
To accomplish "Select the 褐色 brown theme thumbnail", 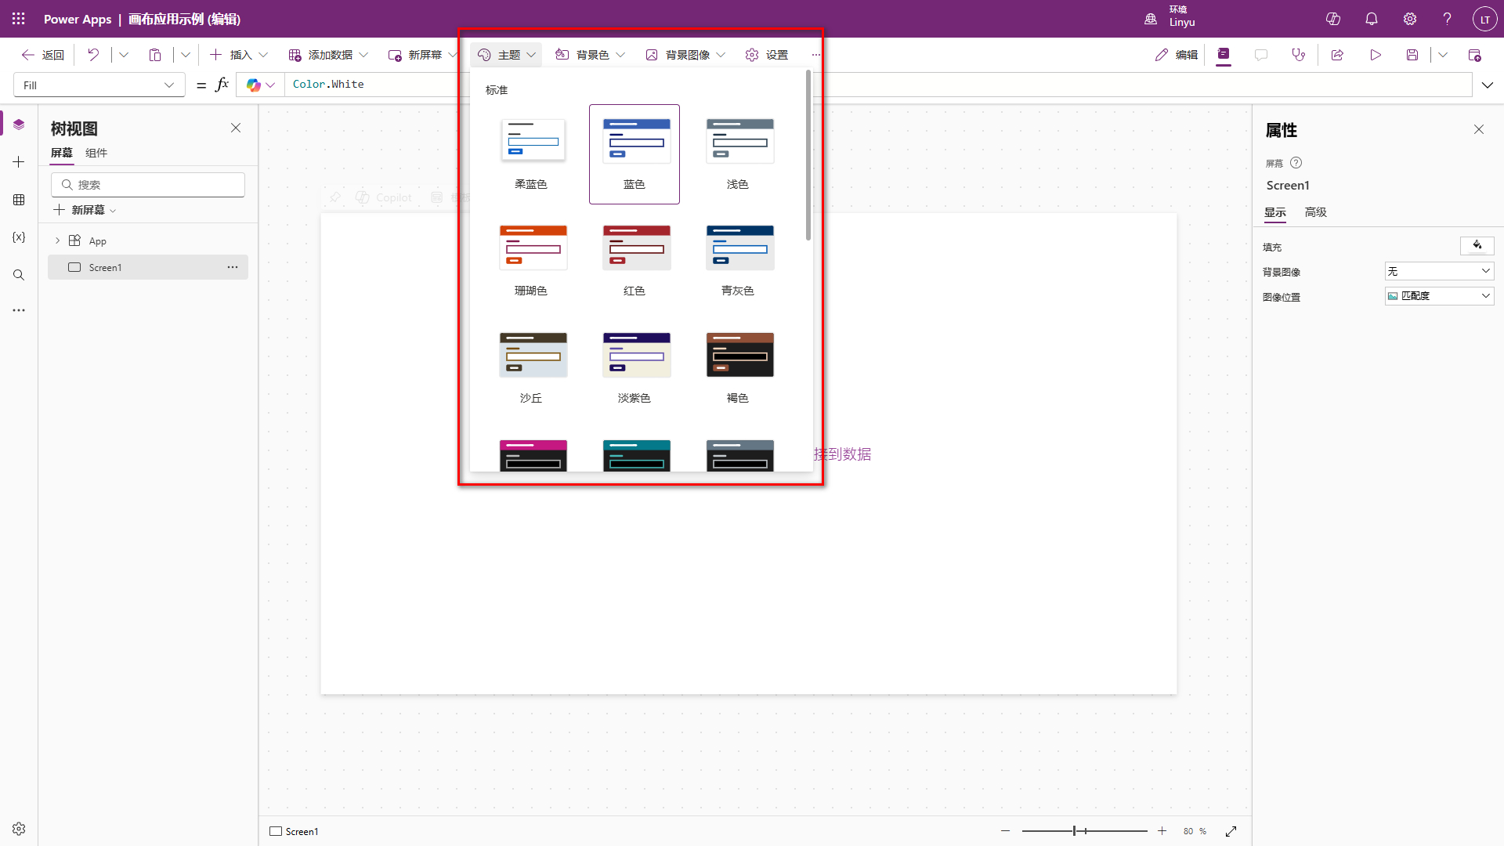I will click(739, 355).
